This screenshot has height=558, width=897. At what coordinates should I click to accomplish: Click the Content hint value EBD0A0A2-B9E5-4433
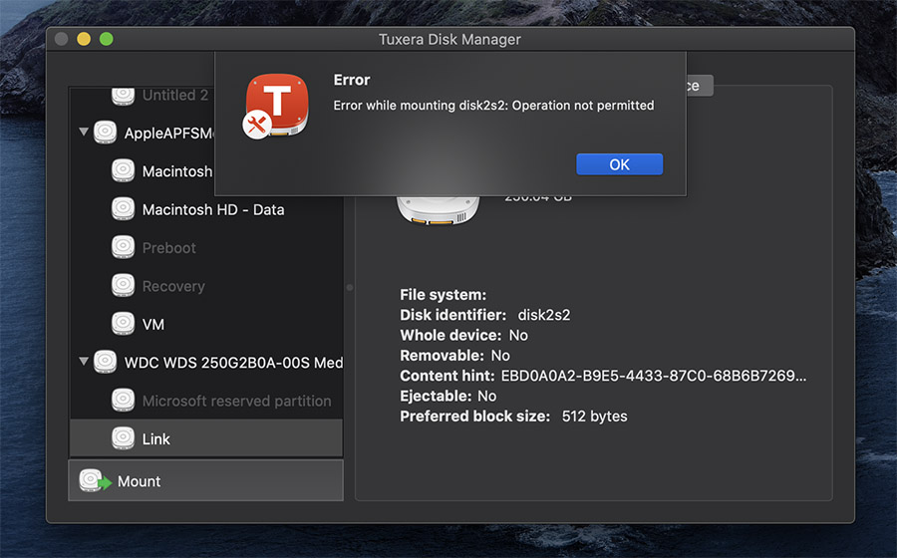pos(653,376)
